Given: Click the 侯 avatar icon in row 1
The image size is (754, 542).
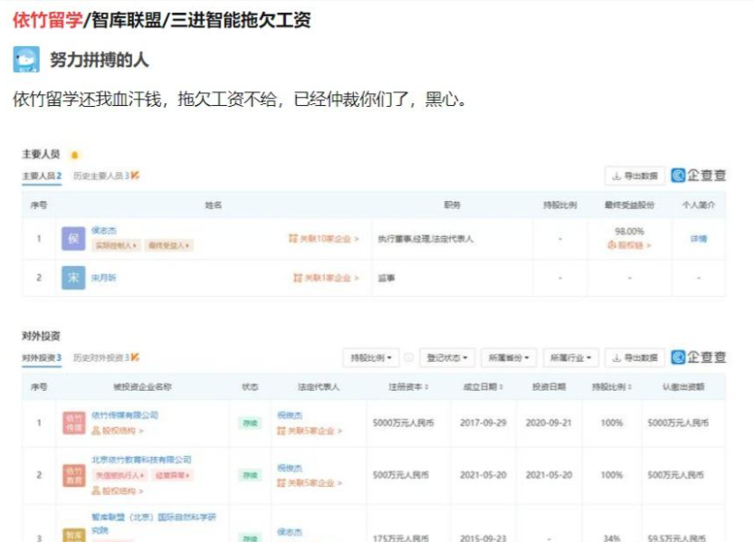Looking at the screenshot, I should click(73, 239).
